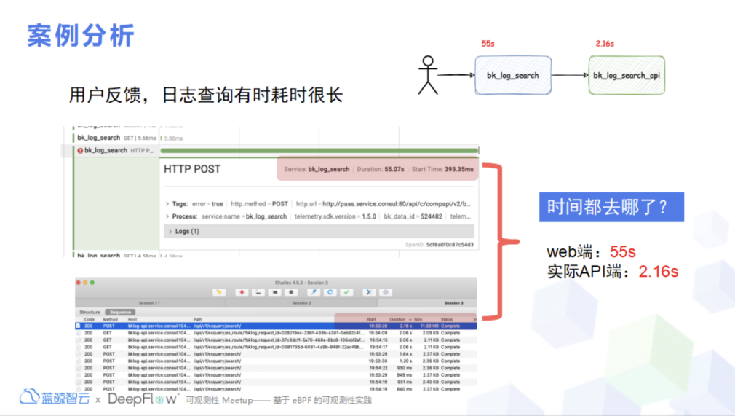The width and height of the screenshot is (735, 416).
Task: Click the http.url tag value
Action: click(396, 204)
